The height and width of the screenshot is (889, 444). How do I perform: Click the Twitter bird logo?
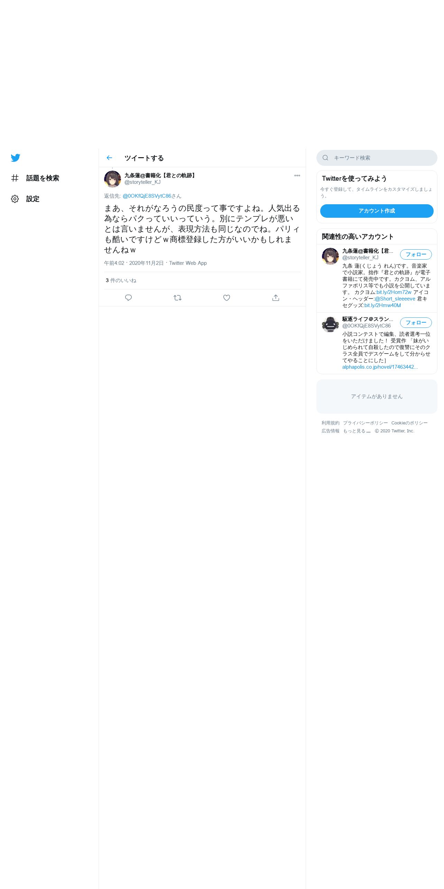coord(15,158)
